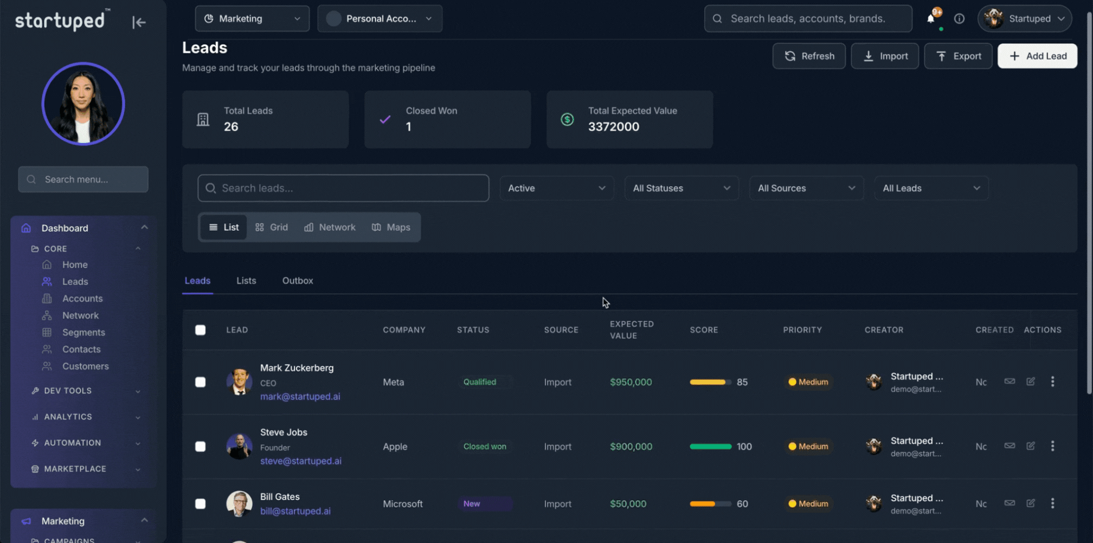Collapse the CORE group
The width and height of the screenshot is (1093, 543).
138,249
